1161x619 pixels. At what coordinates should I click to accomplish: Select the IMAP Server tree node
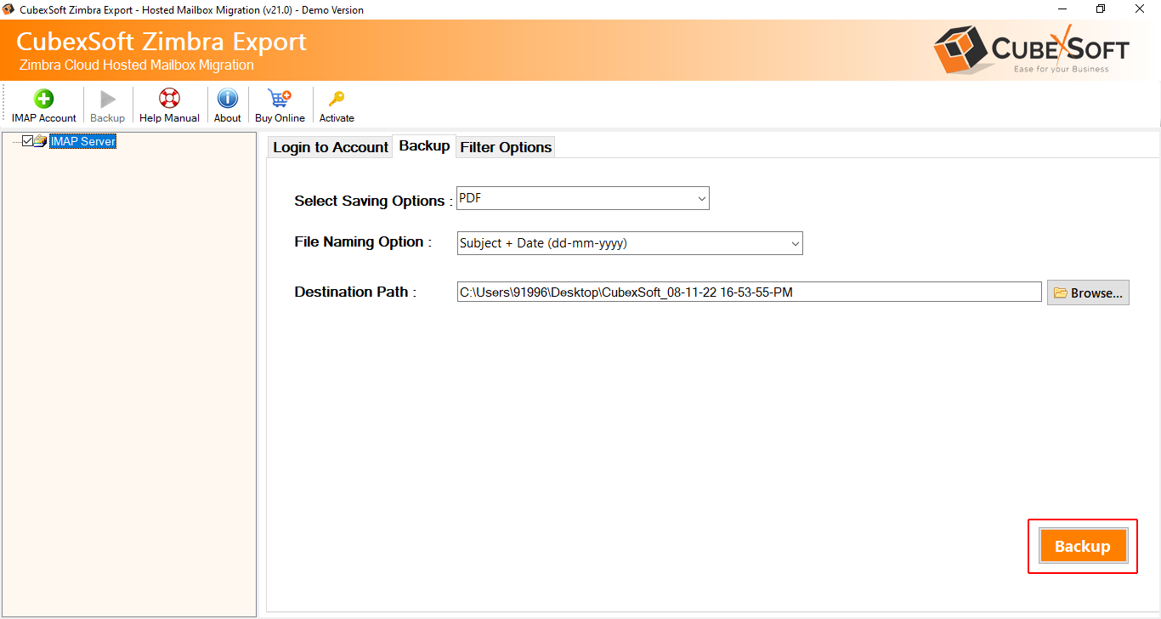(82, 141)
